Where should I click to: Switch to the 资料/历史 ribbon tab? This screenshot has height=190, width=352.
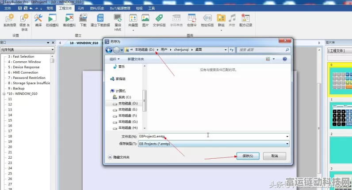coord(97,8)
